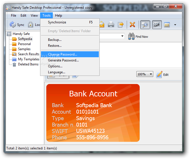
Task: Click the envelope send icon
Action: [102, 25]
